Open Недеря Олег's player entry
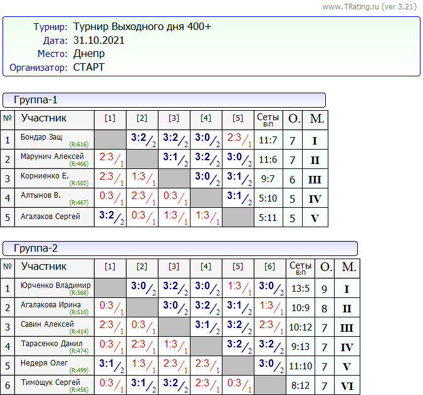The width and height of the screenshot is (423, 395). point(44,363)
